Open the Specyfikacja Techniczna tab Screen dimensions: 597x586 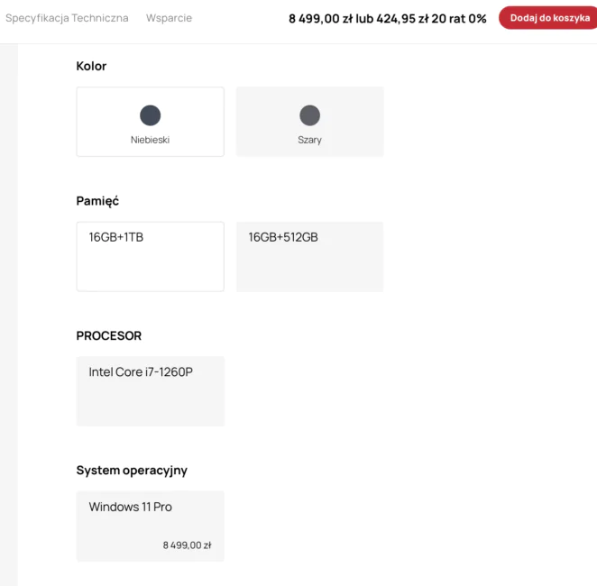click(x=67, y=18)
